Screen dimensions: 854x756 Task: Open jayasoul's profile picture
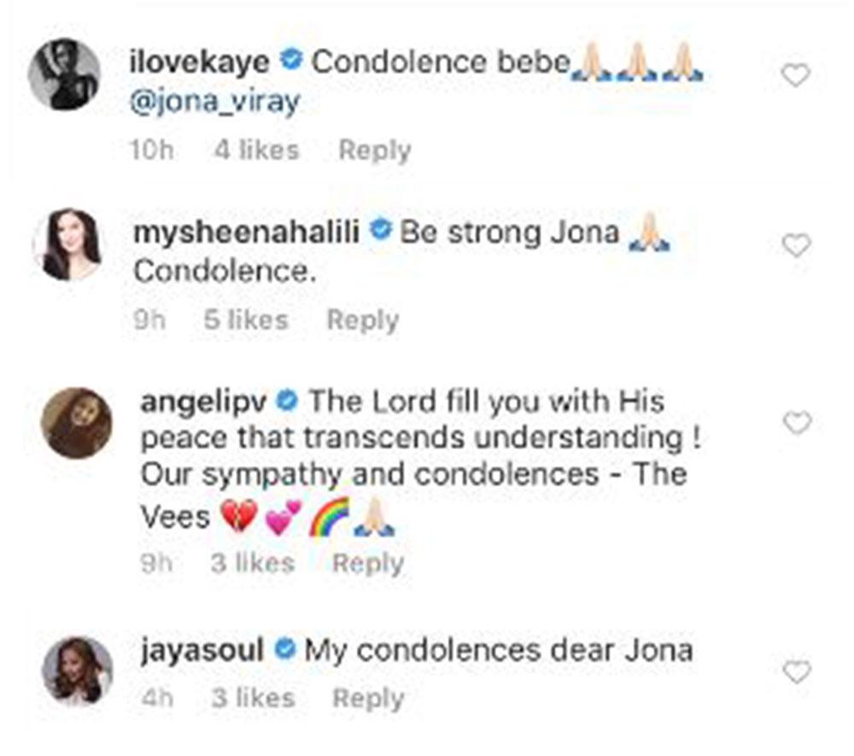click(x=77, y=671)
